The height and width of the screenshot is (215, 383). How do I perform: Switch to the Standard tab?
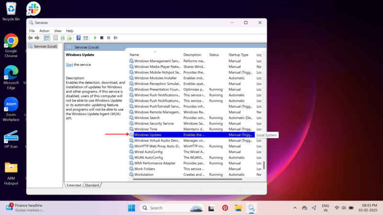(92, 185)
